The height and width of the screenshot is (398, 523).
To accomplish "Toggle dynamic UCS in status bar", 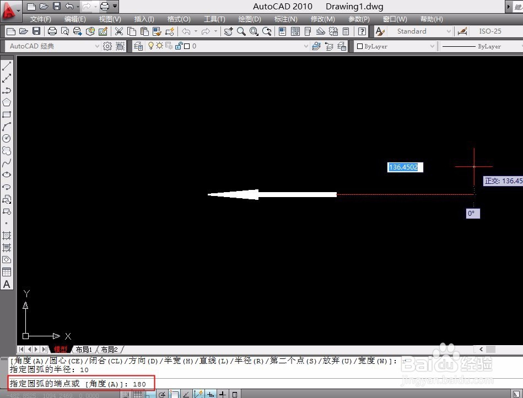I will tap(198, 394).
